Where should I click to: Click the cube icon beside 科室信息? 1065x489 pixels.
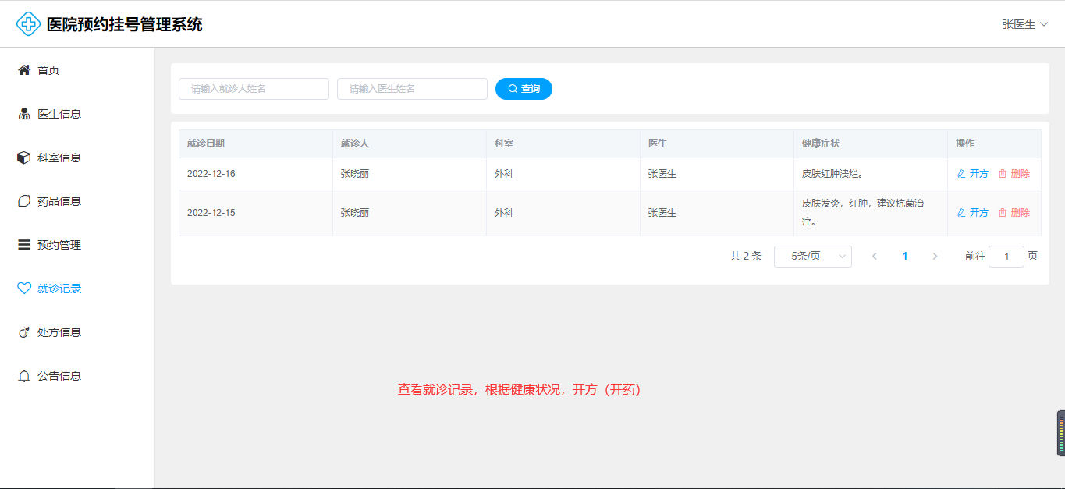(24, 158)
